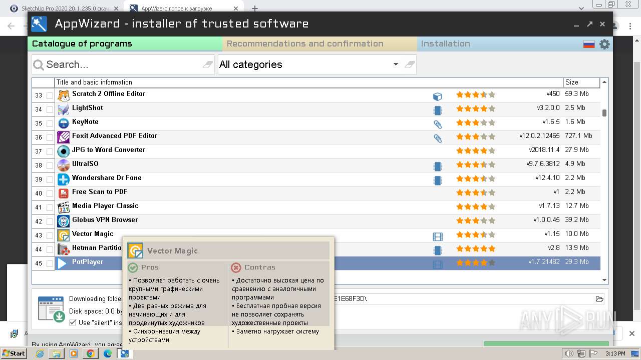Click the chip type icon in LightShot row
This screenshot has width=641, height=360.
[x=438, y=110]
